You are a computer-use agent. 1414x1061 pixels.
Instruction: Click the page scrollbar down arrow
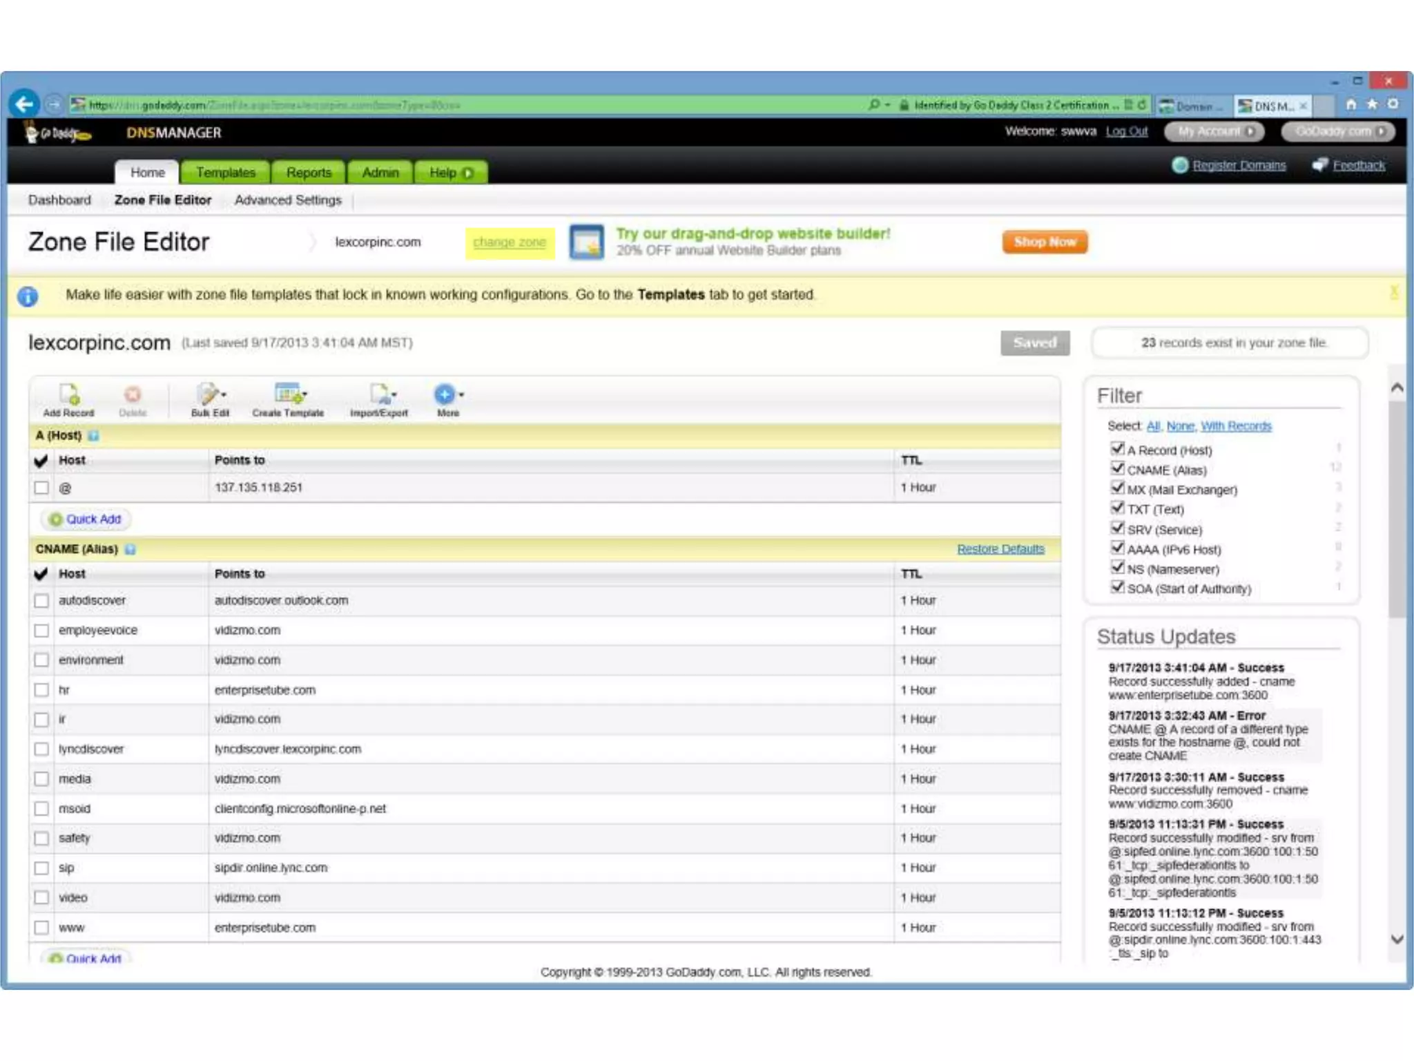[x=1397, y=939]
